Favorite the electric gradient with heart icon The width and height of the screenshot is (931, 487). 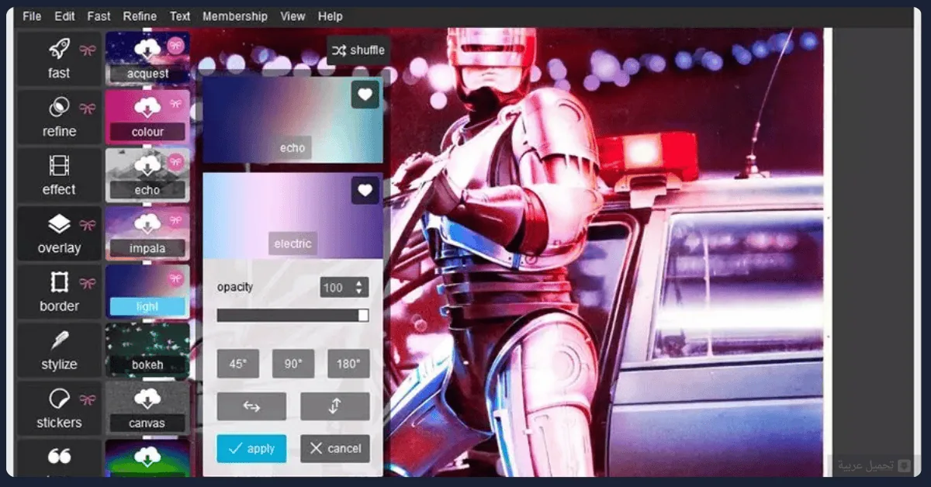pos(365,191)
